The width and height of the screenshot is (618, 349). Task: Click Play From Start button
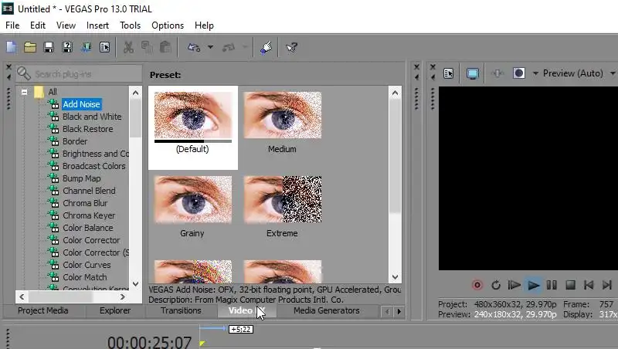(x=514, y=285)
